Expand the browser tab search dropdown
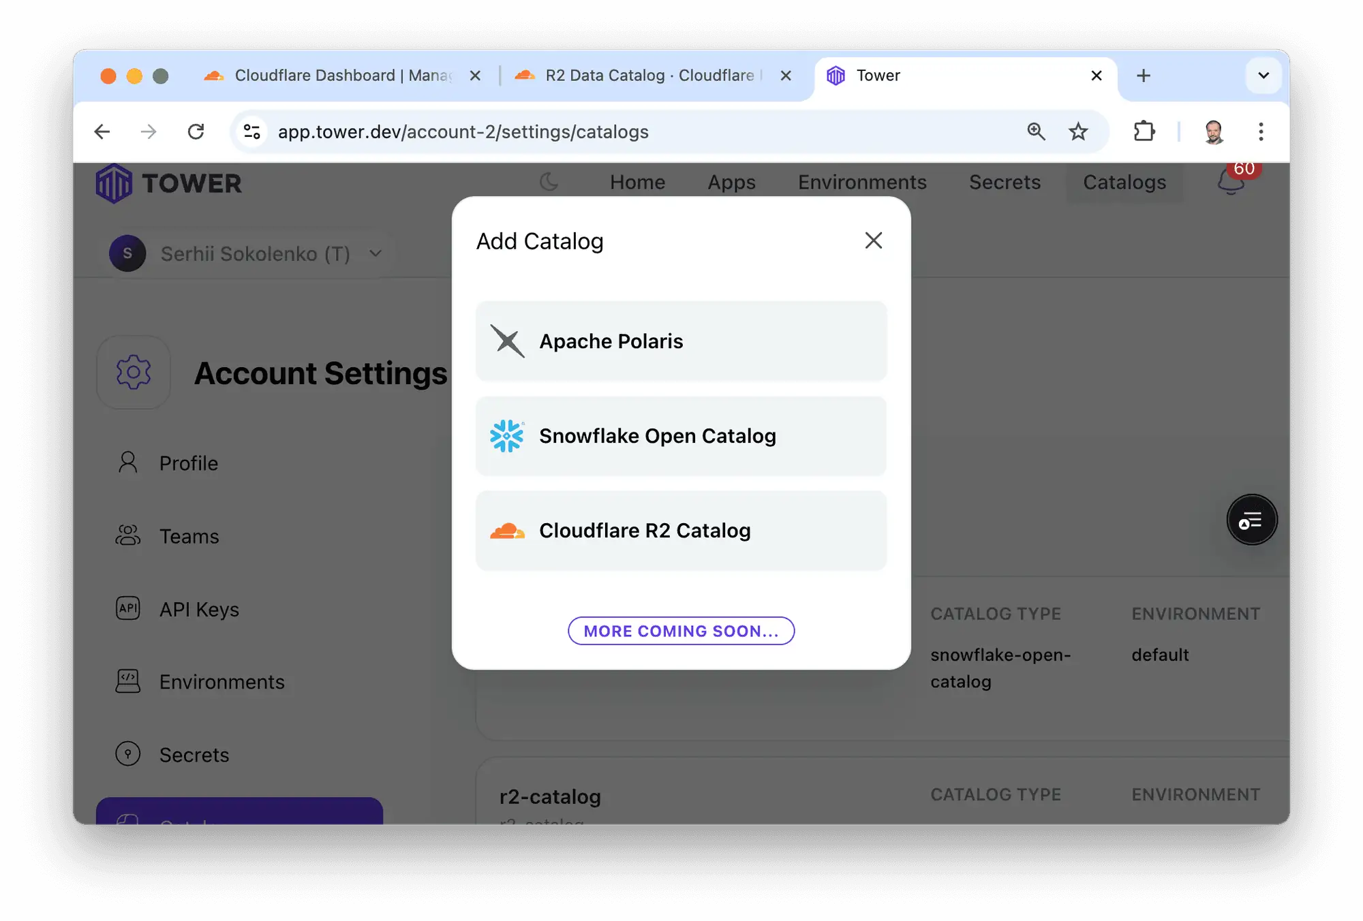 [1264, 76]
